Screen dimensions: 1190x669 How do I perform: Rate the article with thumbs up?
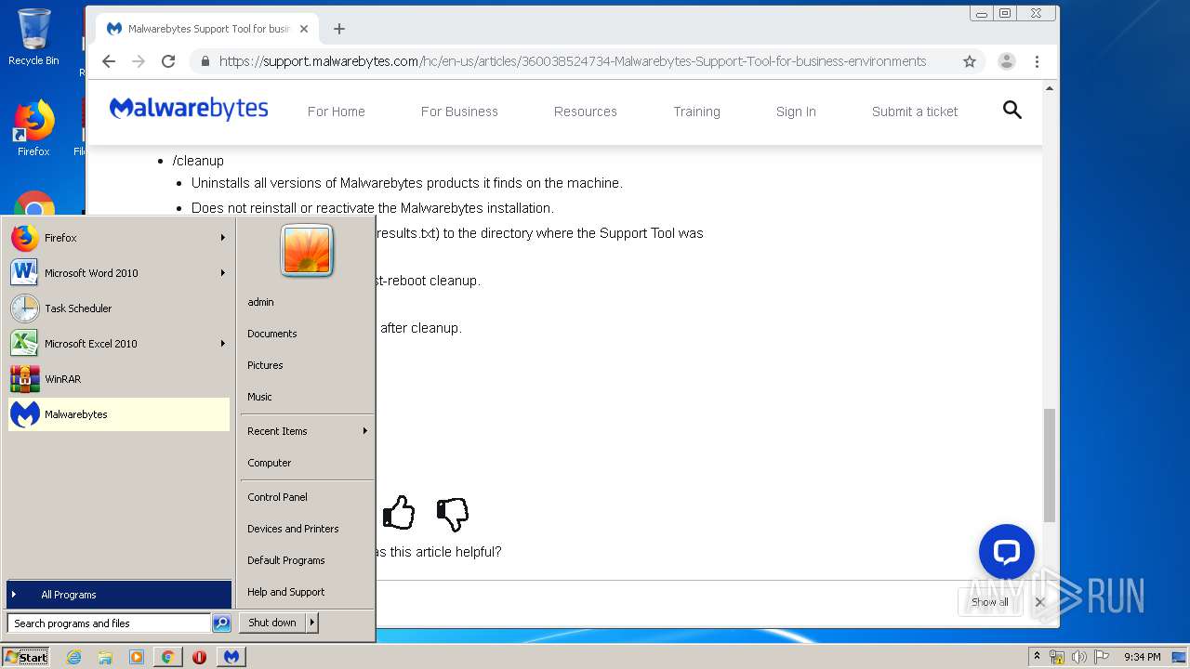click(x=399, y=513)
